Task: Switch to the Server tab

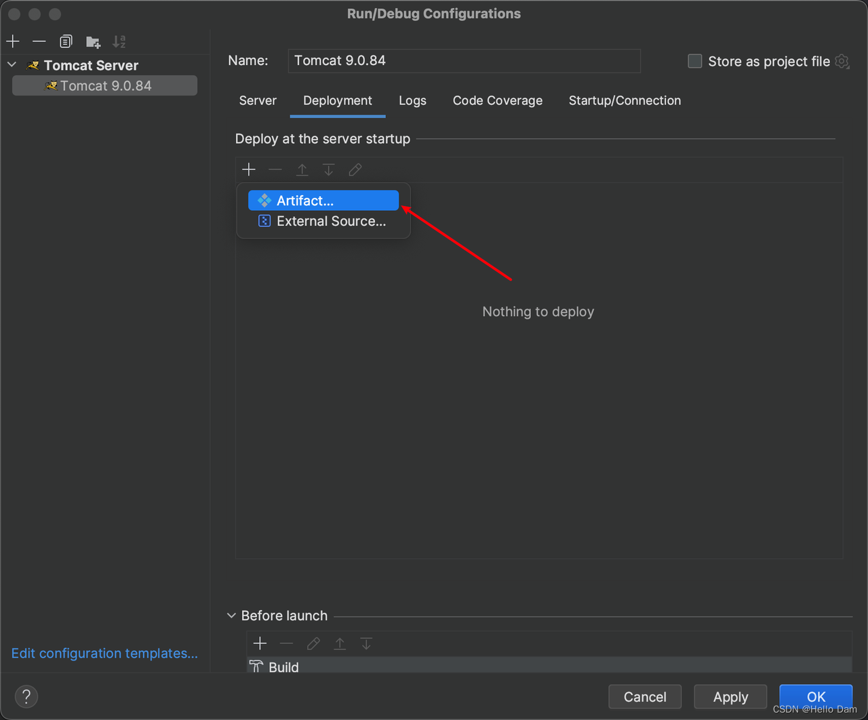Action: tap(258, 100)
